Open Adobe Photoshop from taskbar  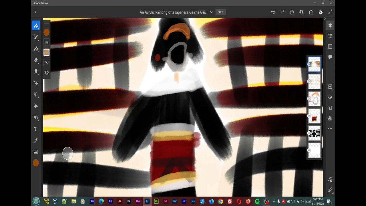point(193,201)
